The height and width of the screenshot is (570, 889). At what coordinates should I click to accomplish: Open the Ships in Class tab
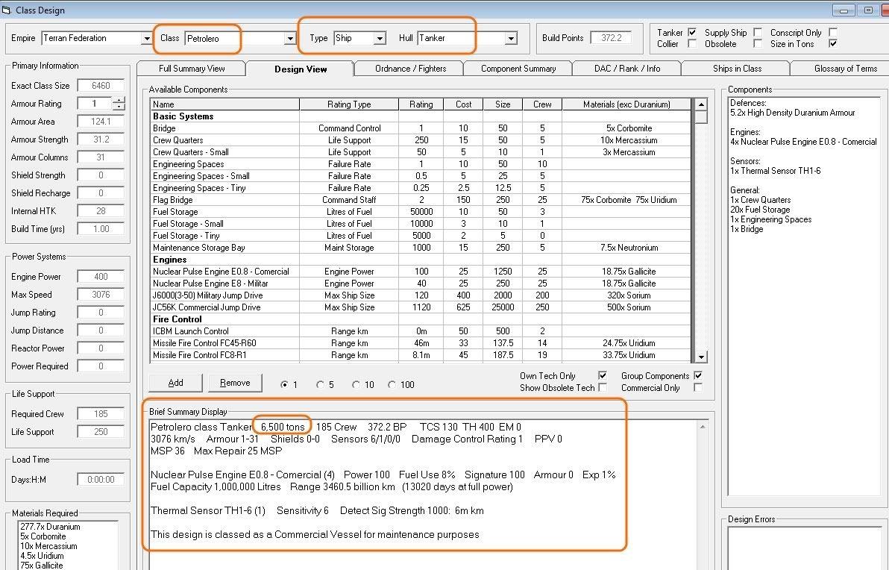click(x=737, y=69)
